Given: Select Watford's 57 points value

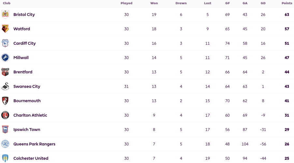Looking at the screenshot, I should (287, 29).
